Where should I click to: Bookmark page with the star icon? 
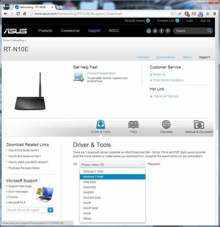[x=173, y=14]
